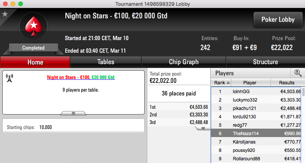The image size is (305, 163).
Task: Open the Night on Stars tournament link
Action: point(81,77)
